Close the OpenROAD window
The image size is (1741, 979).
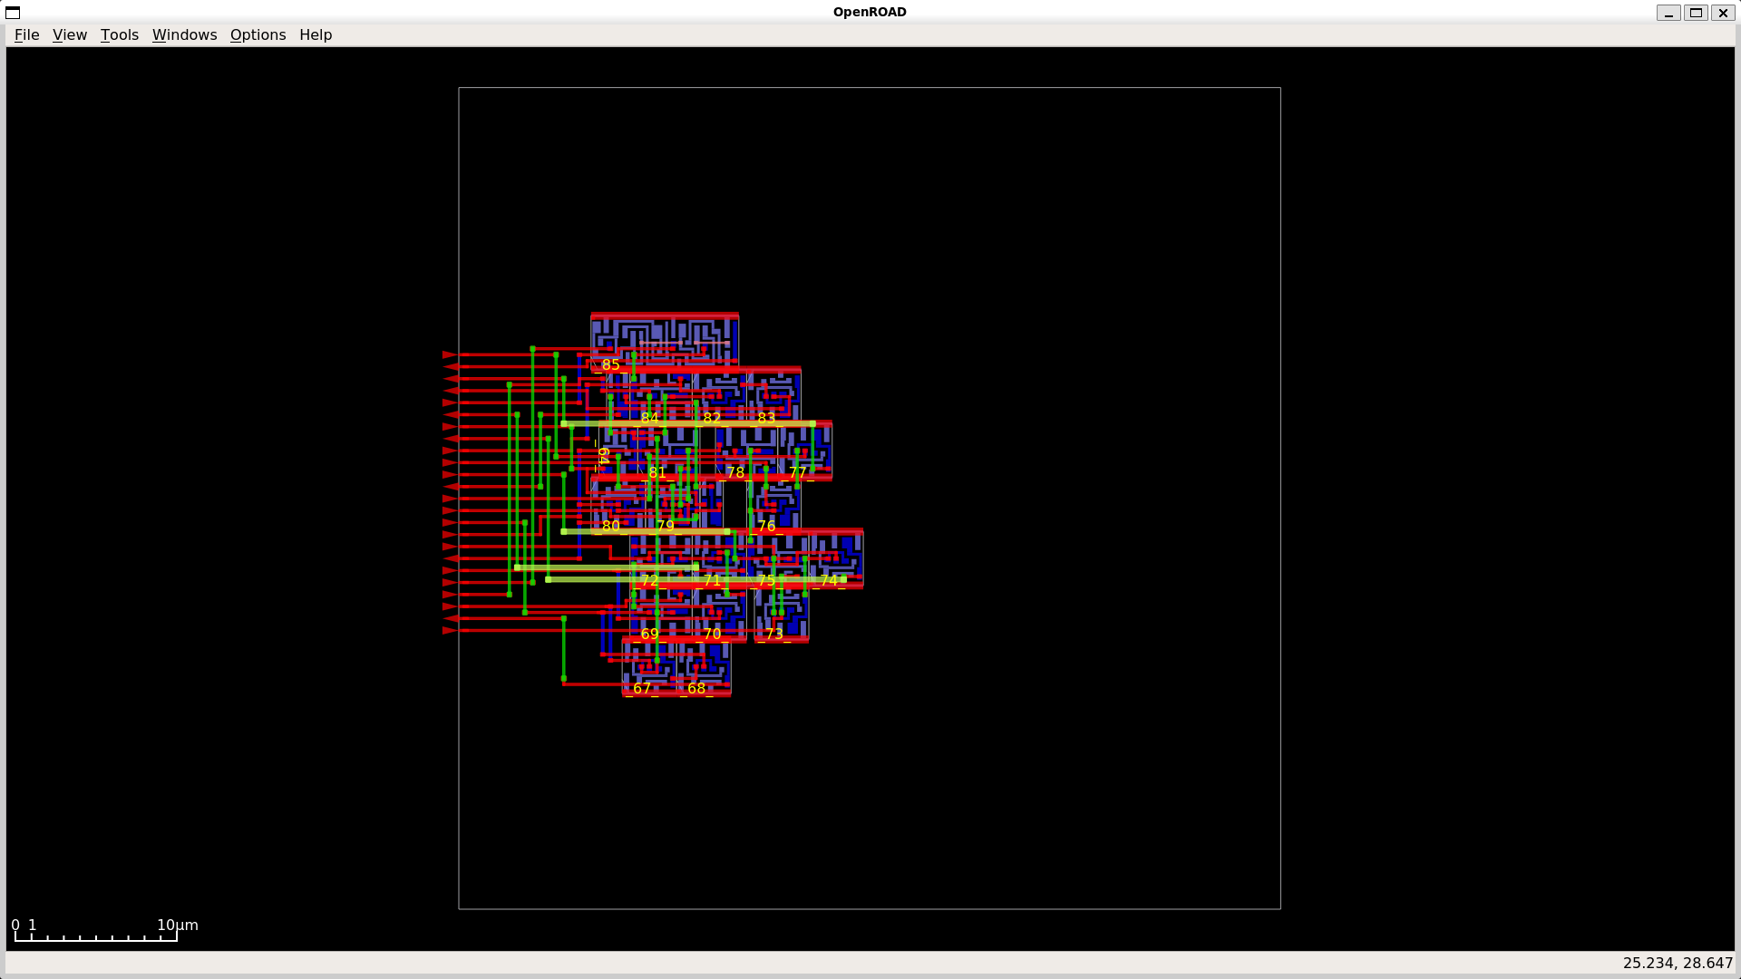click(x=1723, y=13)
